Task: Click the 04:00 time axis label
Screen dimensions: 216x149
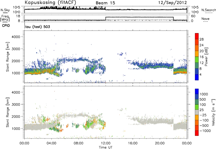Action: tap(52, 143)
